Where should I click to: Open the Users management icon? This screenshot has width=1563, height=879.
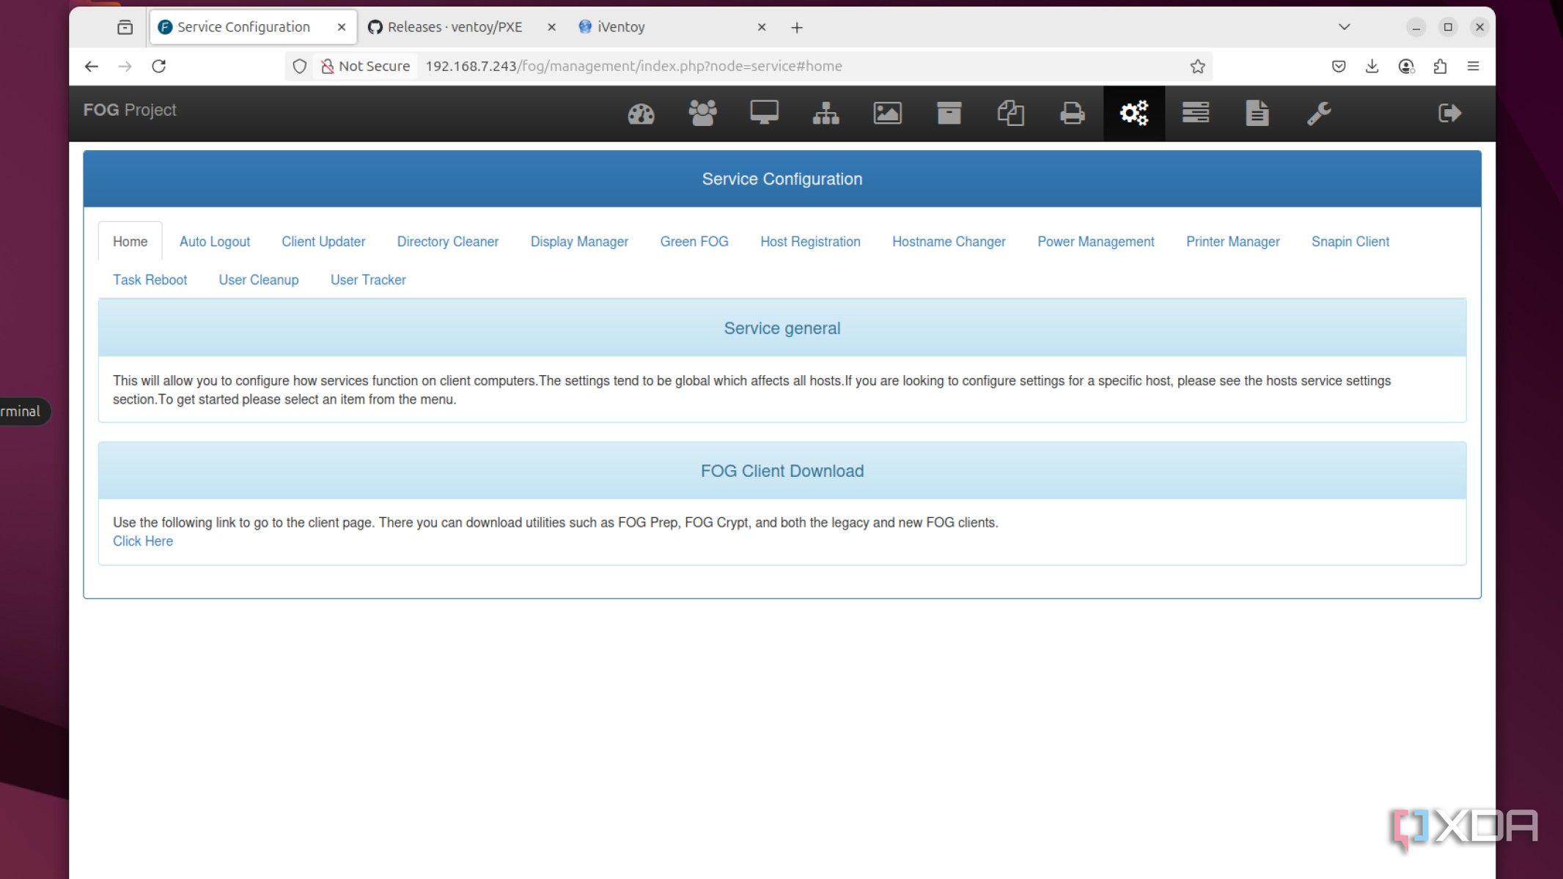[x=702, y=114]
